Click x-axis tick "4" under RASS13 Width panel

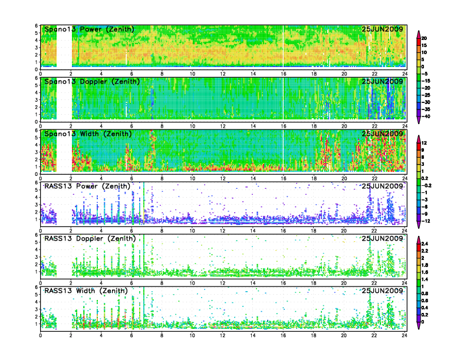pyautogui.click(x=101, y=335)
